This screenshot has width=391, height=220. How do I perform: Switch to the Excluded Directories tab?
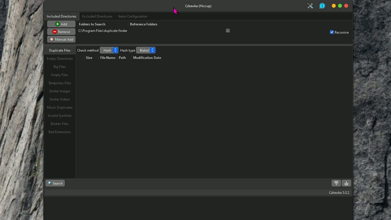coord(97,16)
